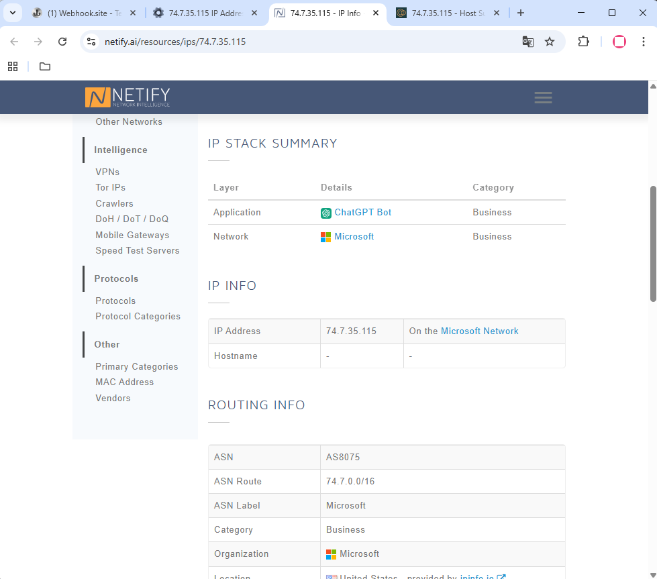Close the active IP Info tab
The image size is (657, 579).
pos(376,13)
